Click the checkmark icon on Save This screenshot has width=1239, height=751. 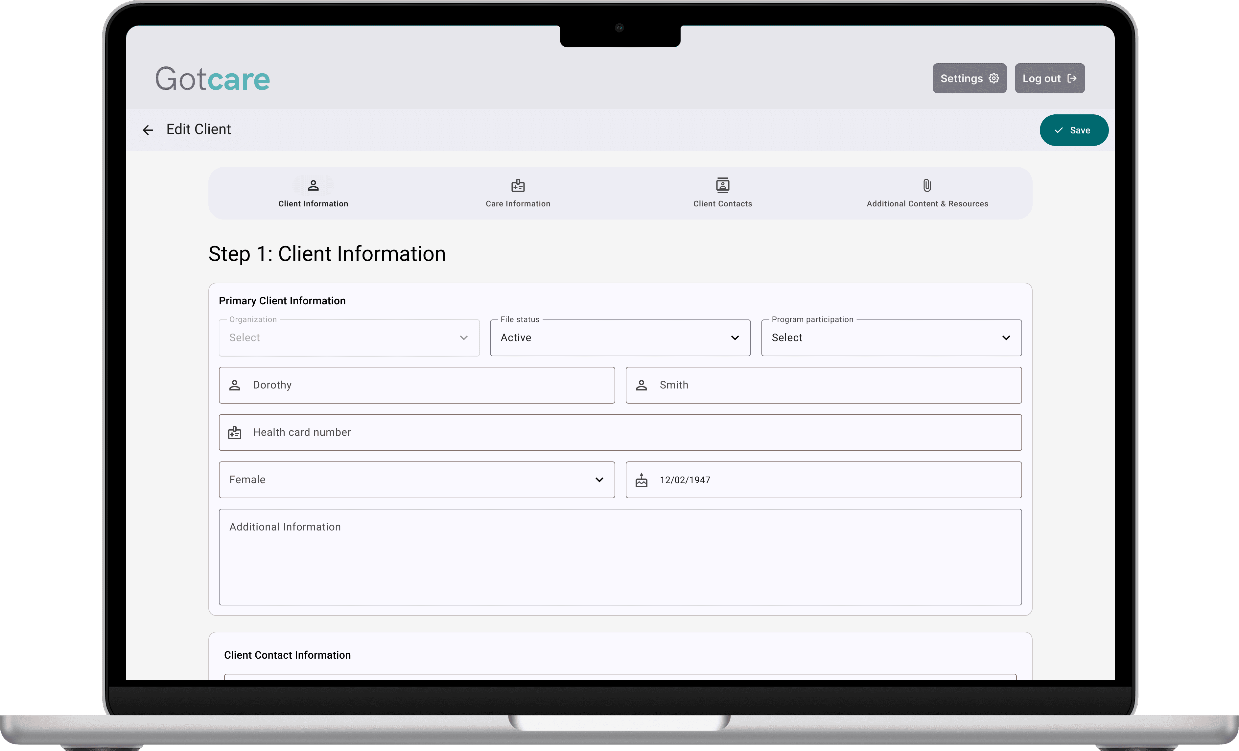1059,130
